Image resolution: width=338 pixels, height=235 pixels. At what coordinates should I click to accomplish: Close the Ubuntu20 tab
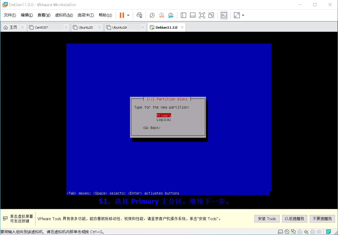point(100,27)
